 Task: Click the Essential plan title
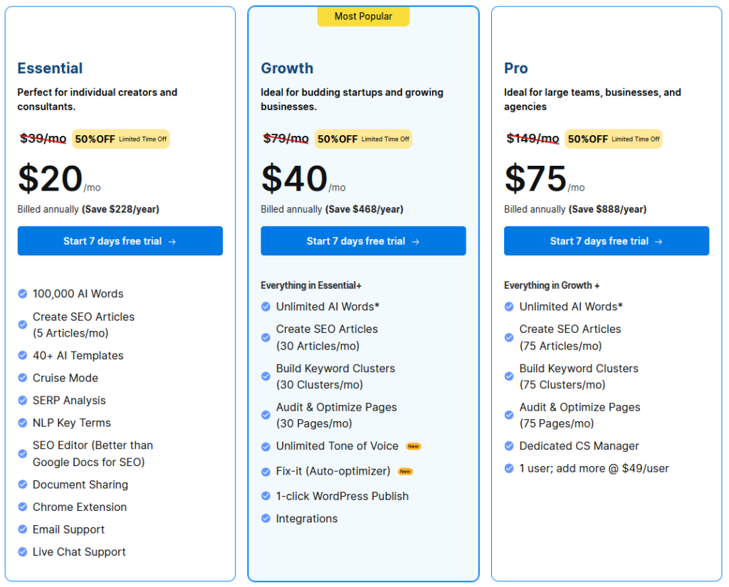click(x=50, y=68)
